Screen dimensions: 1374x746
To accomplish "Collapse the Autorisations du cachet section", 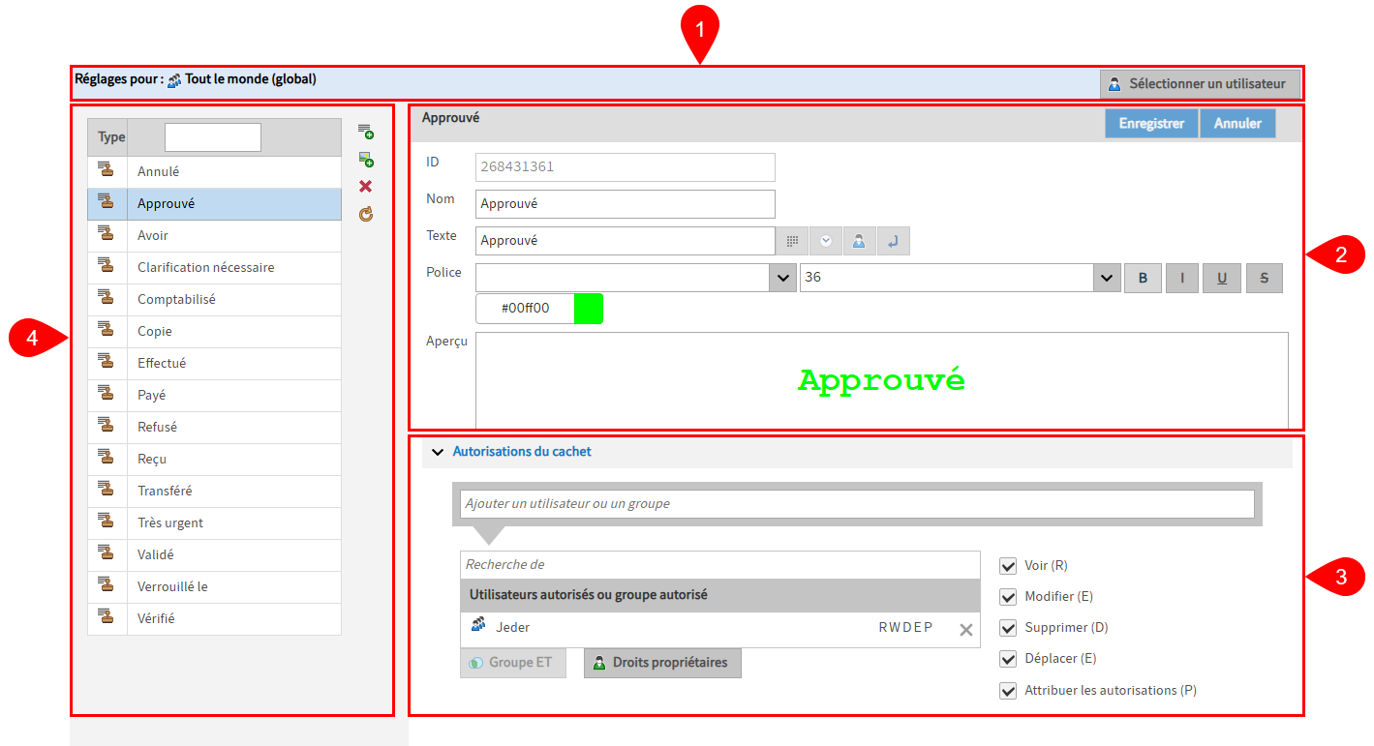I will (x=438, y=452).
